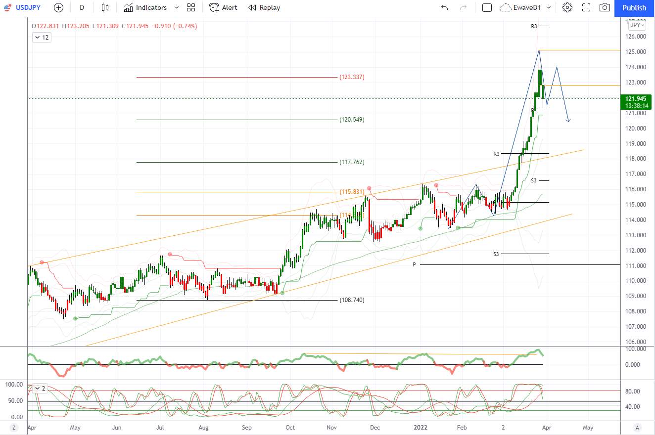Collapse the indicator legend showing 12

pyautogui.click(x=42, y=37)
